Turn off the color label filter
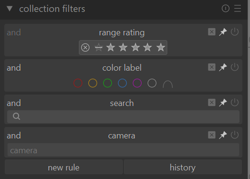 click(x=235, y=67)
